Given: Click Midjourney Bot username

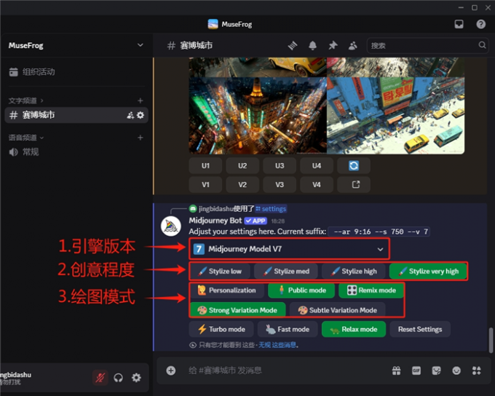Looking at the screenshot, I should tap(215, 221).
